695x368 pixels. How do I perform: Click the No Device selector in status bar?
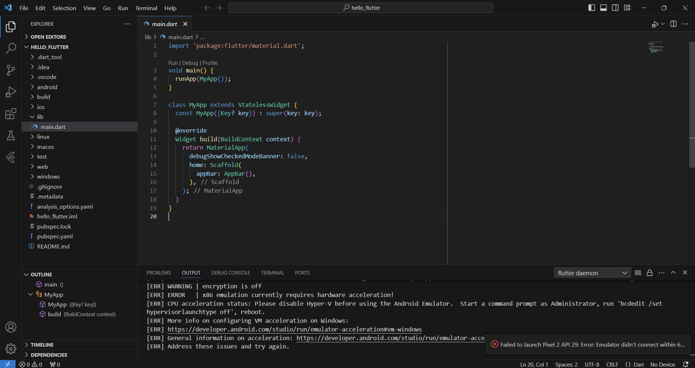click(662, 364)
